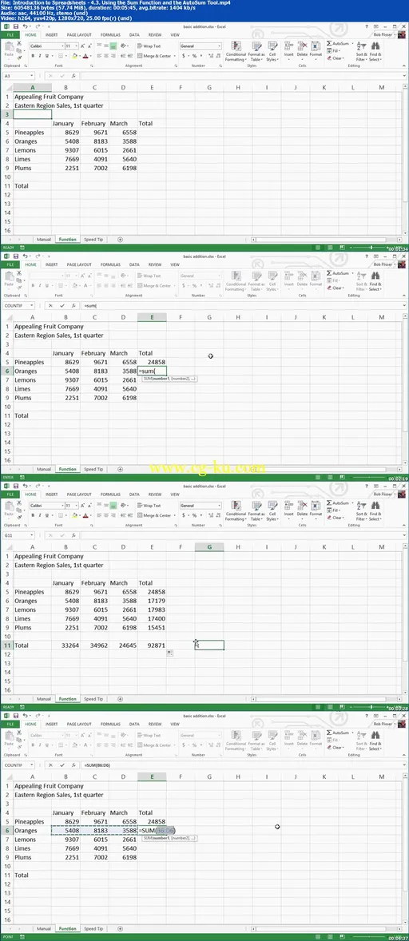
Task: Open Help question mark in name box G11 frame
Action: (366, 486)
